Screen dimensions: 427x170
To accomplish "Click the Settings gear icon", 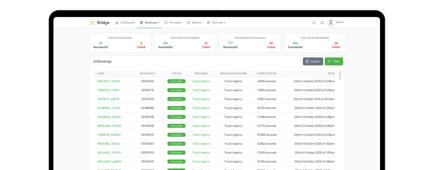I will 208,23.
